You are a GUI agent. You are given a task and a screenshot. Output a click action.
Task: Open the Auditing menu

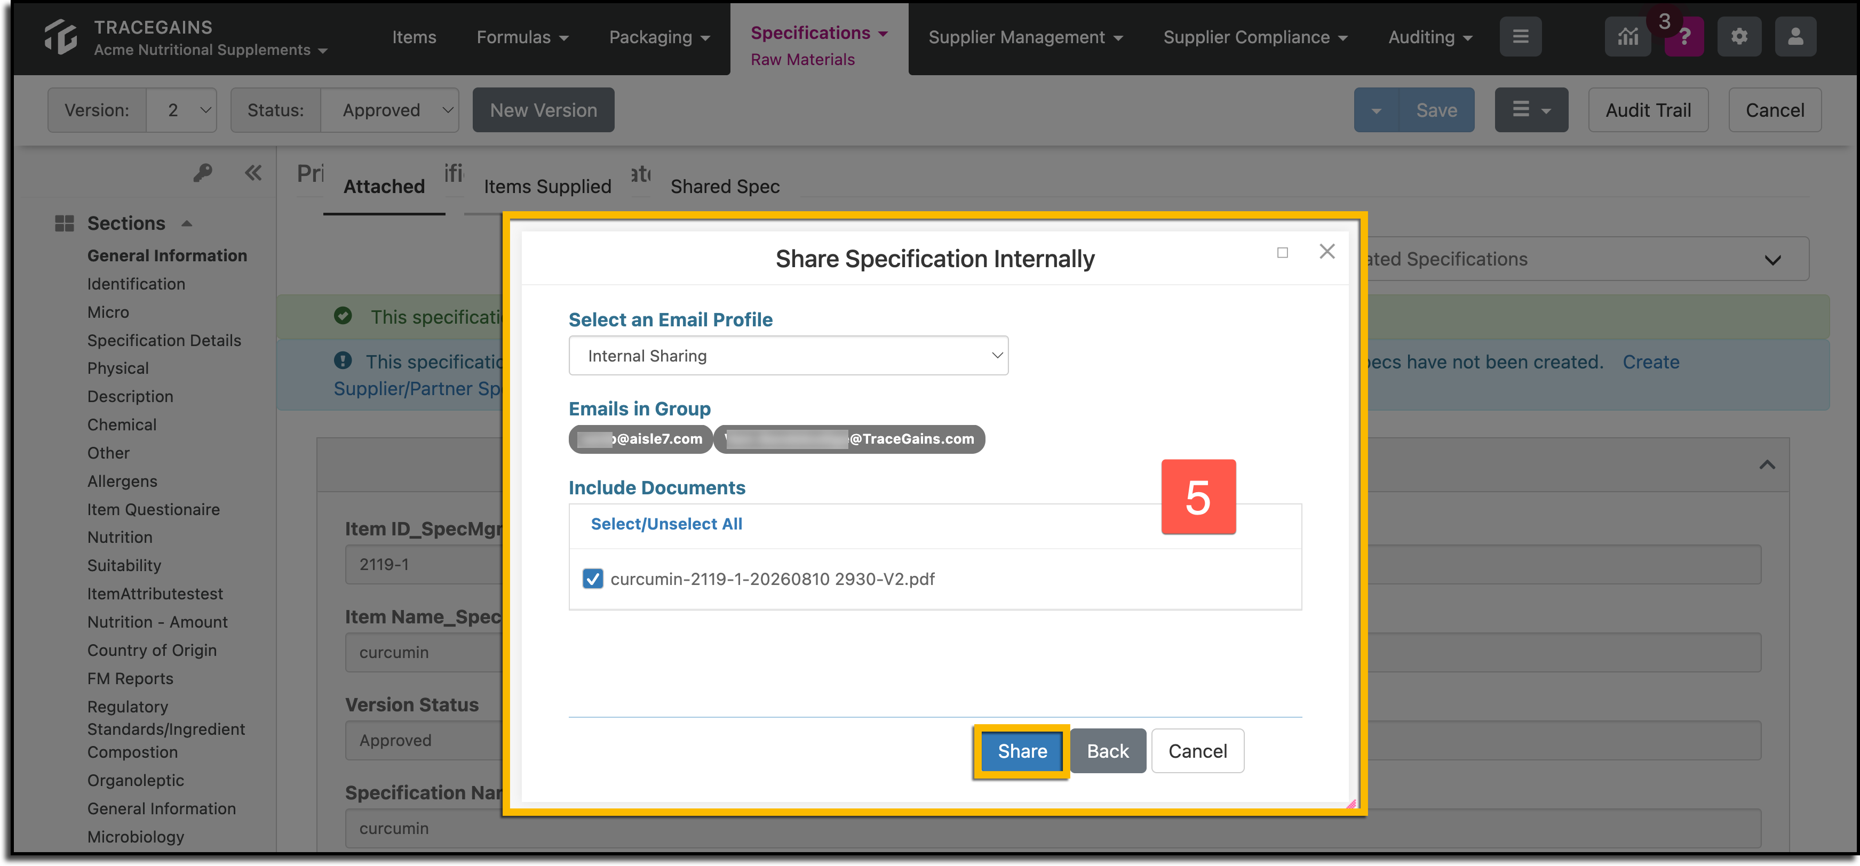point(1429,37)
